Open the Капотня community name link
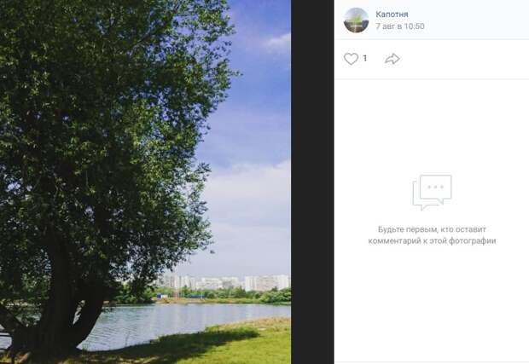This screenshot has height=364, width=529. (392, 14)
